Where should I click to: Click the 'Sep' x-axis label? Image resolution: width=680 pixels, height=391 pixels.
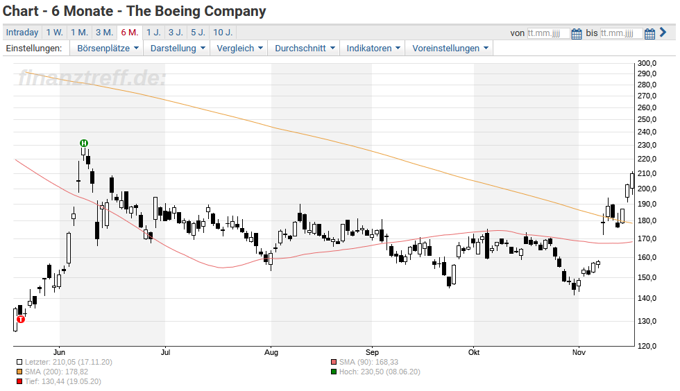coord(372,352)
